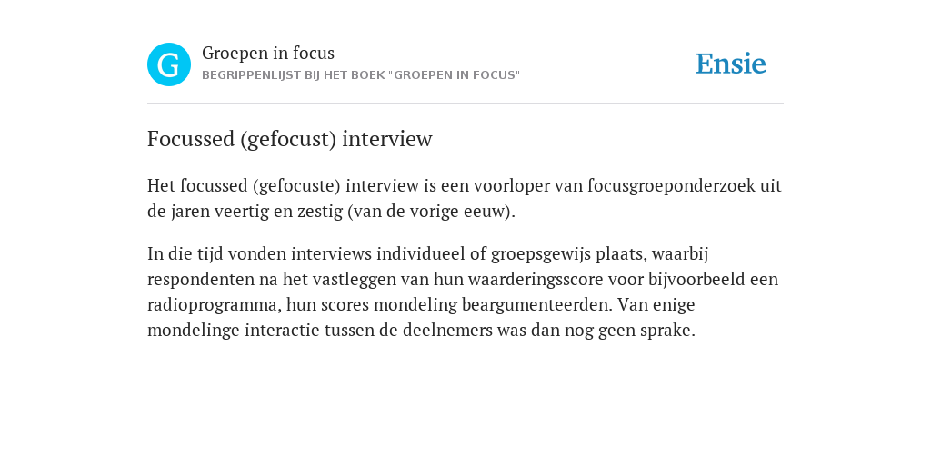Click the word "radioprogramma" in the text
Screen dimensions: 931x465
point(215,305)
